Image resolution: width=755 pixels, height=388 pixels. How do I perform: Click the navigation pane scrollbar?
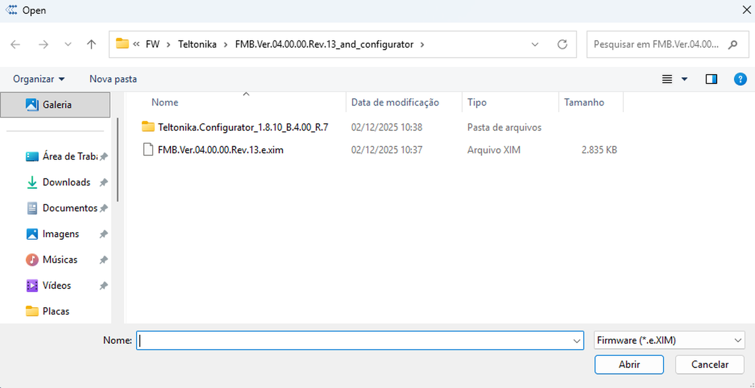pyautogui.click(x=118, y=160)
